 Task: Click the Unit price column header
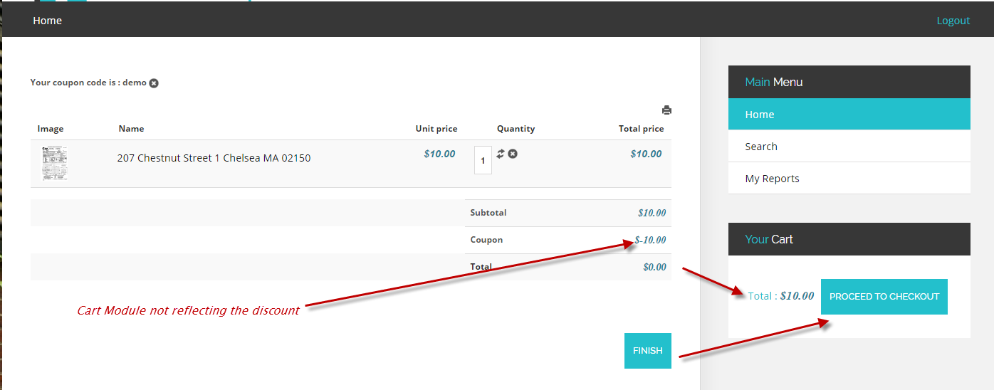click(436, 129)
